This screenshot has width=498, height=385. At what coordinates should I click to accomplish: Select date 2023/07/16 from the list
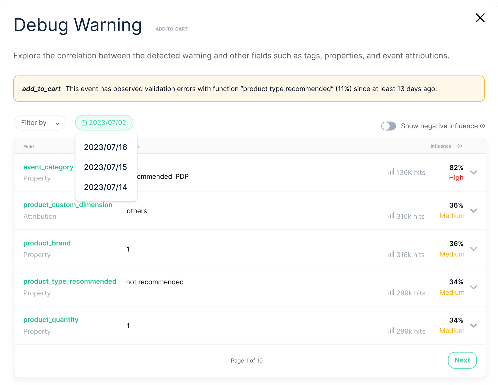pyautogui.click(x=106, y=147)
